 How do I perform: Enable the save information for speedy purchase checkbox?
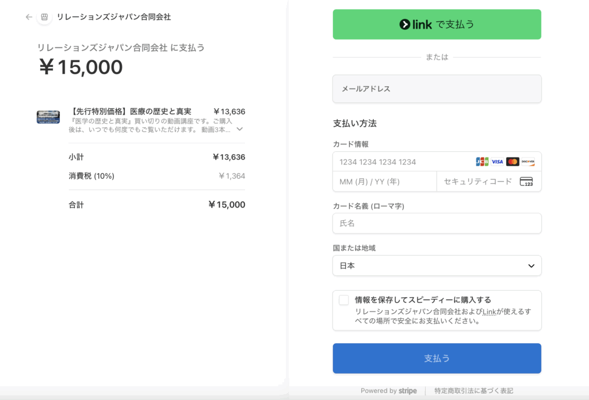pyautogui.click(x=344, y=300)
